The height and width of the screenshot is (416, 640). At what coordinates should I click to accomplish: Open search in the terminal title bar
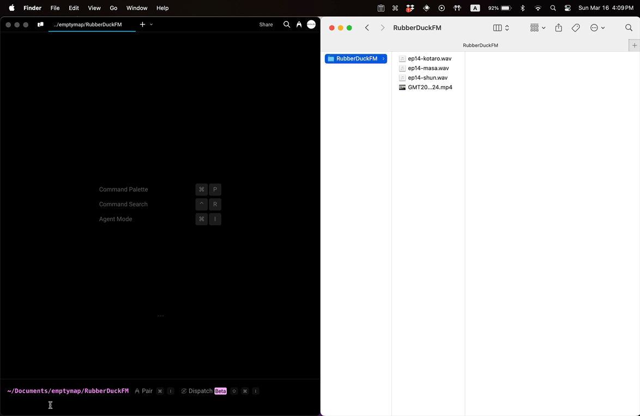pos(287,25)
